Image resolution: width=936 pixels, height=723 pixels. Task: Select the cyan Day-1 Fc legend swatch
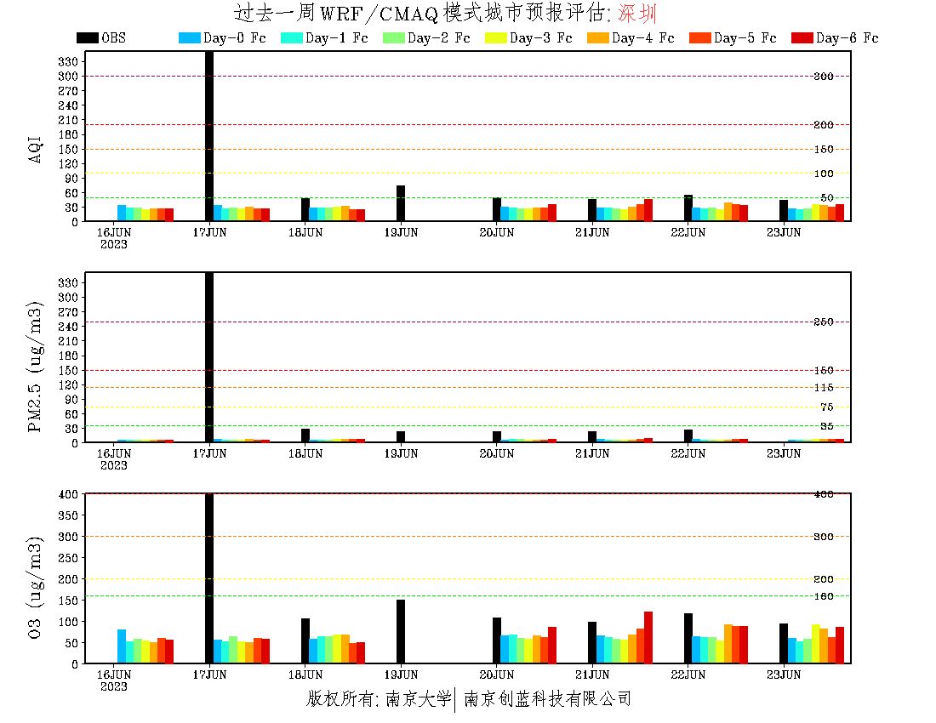(x=292, y=37)
